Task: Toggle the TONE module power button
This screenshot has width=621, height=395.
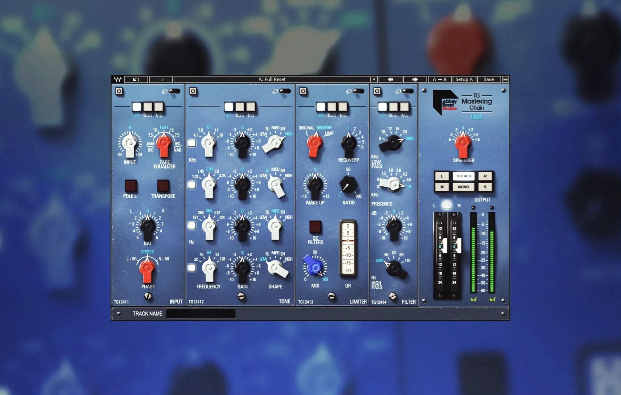Action: 193,91
